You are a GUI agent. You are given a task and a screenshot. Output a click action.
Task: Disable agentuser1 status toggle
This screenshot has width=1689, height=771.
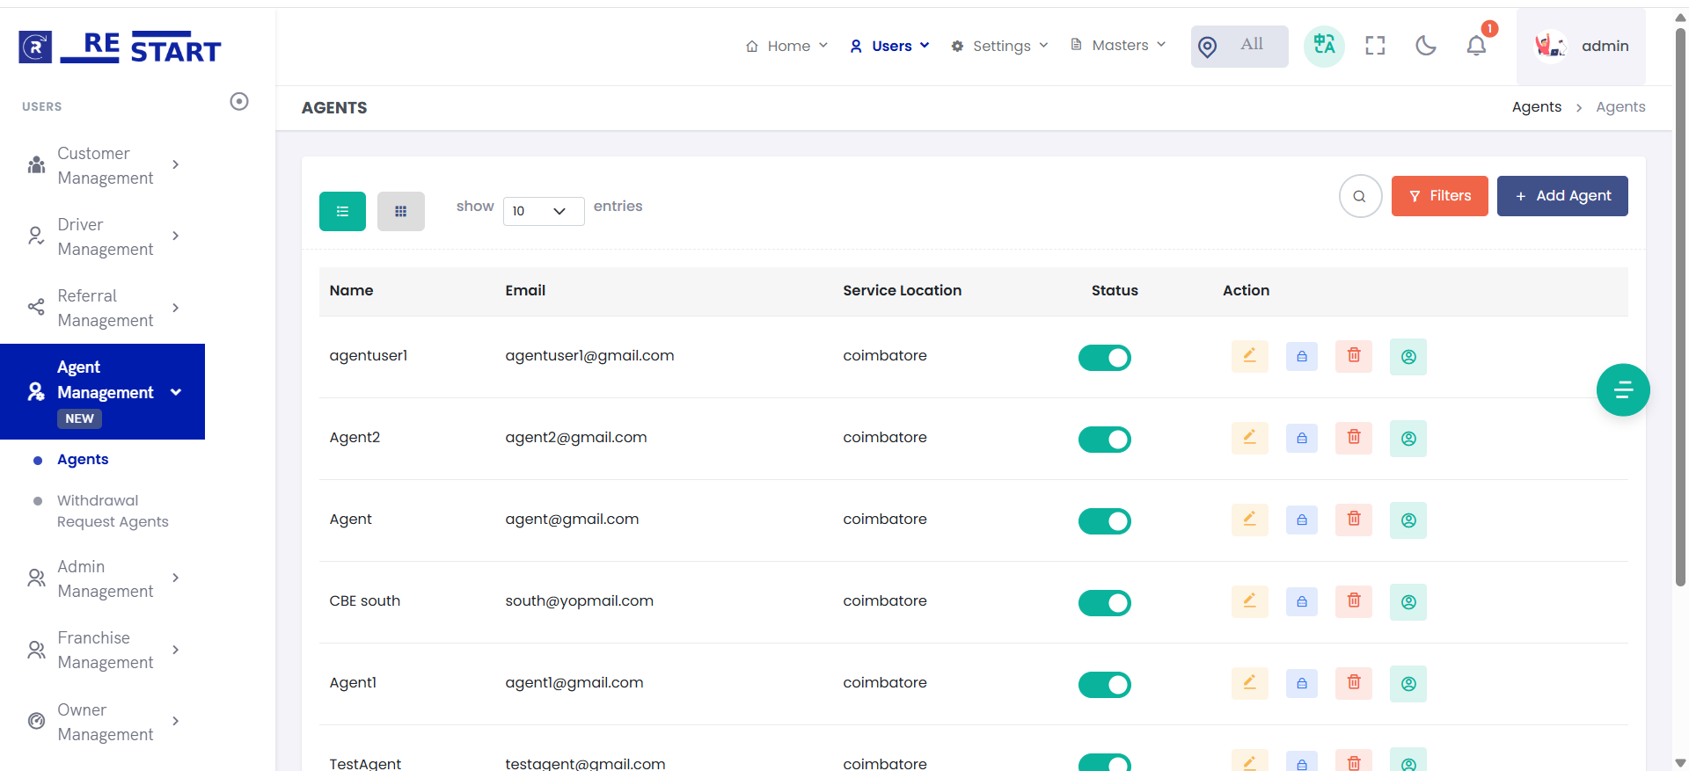tap(1104, 358)
